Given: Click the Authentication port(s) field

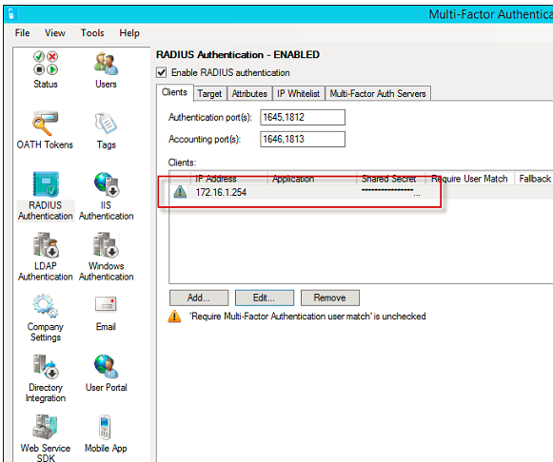Looking at the screenshot, I should (303, 117).
